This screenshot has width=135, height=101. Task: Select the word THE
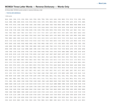point(51,46)
